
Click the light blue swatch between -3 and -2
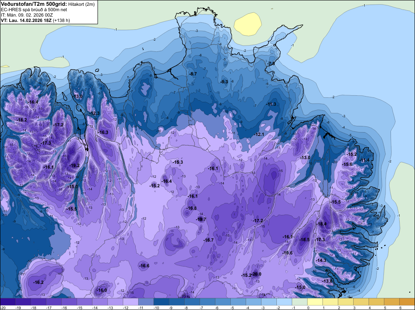(x=269, y=302)
